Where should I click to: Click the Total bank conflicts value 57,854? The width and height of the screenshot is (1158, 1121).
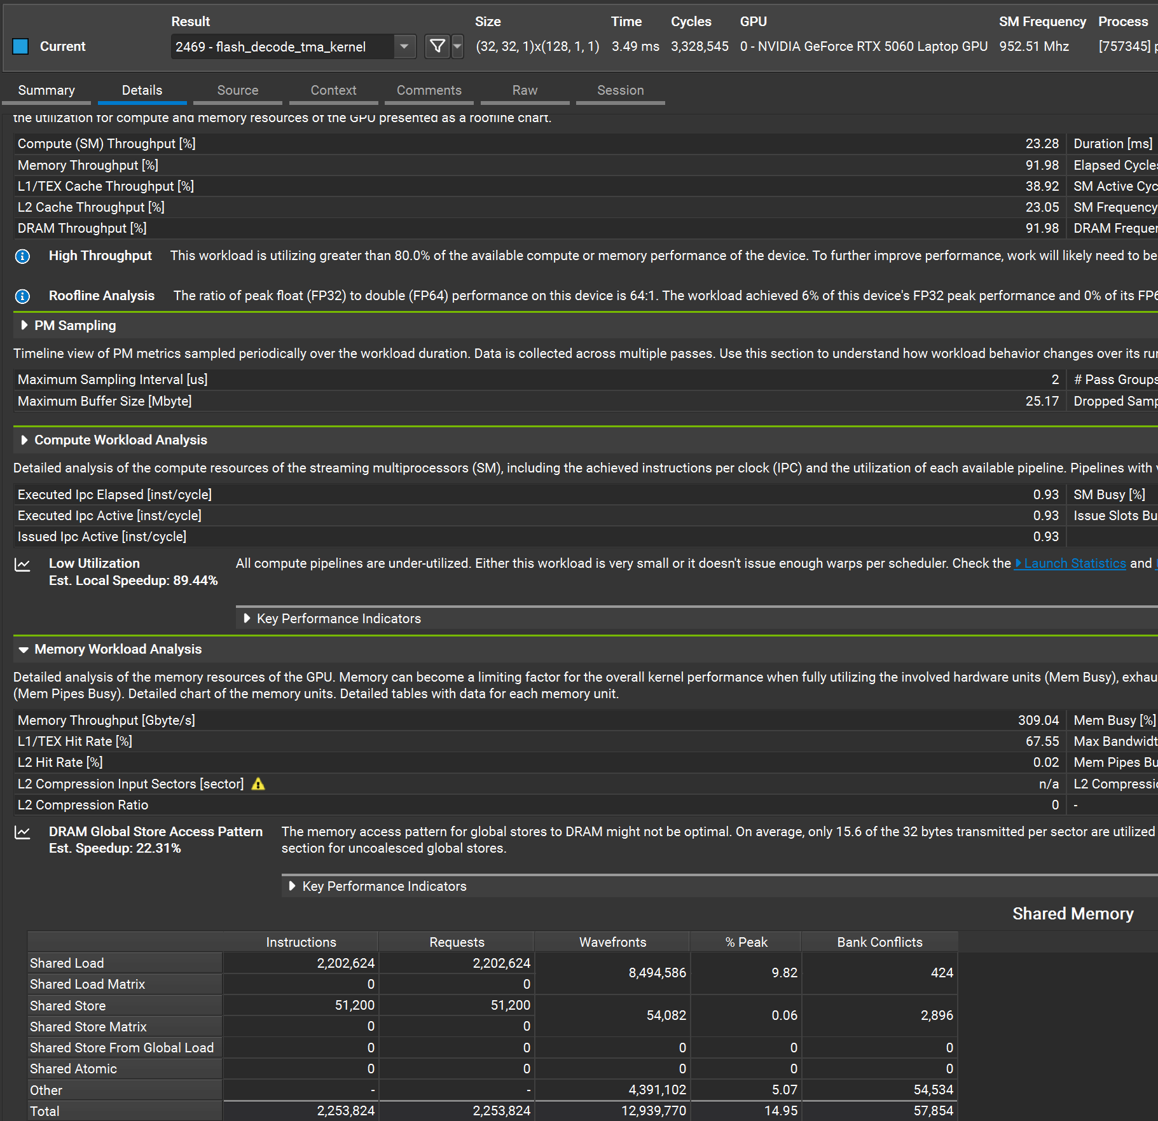pyautogui.click(x=934, y=1111)
